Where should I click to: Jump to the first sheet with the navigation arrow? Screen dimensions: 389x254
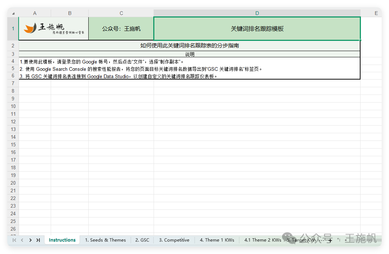pos(14,240)
